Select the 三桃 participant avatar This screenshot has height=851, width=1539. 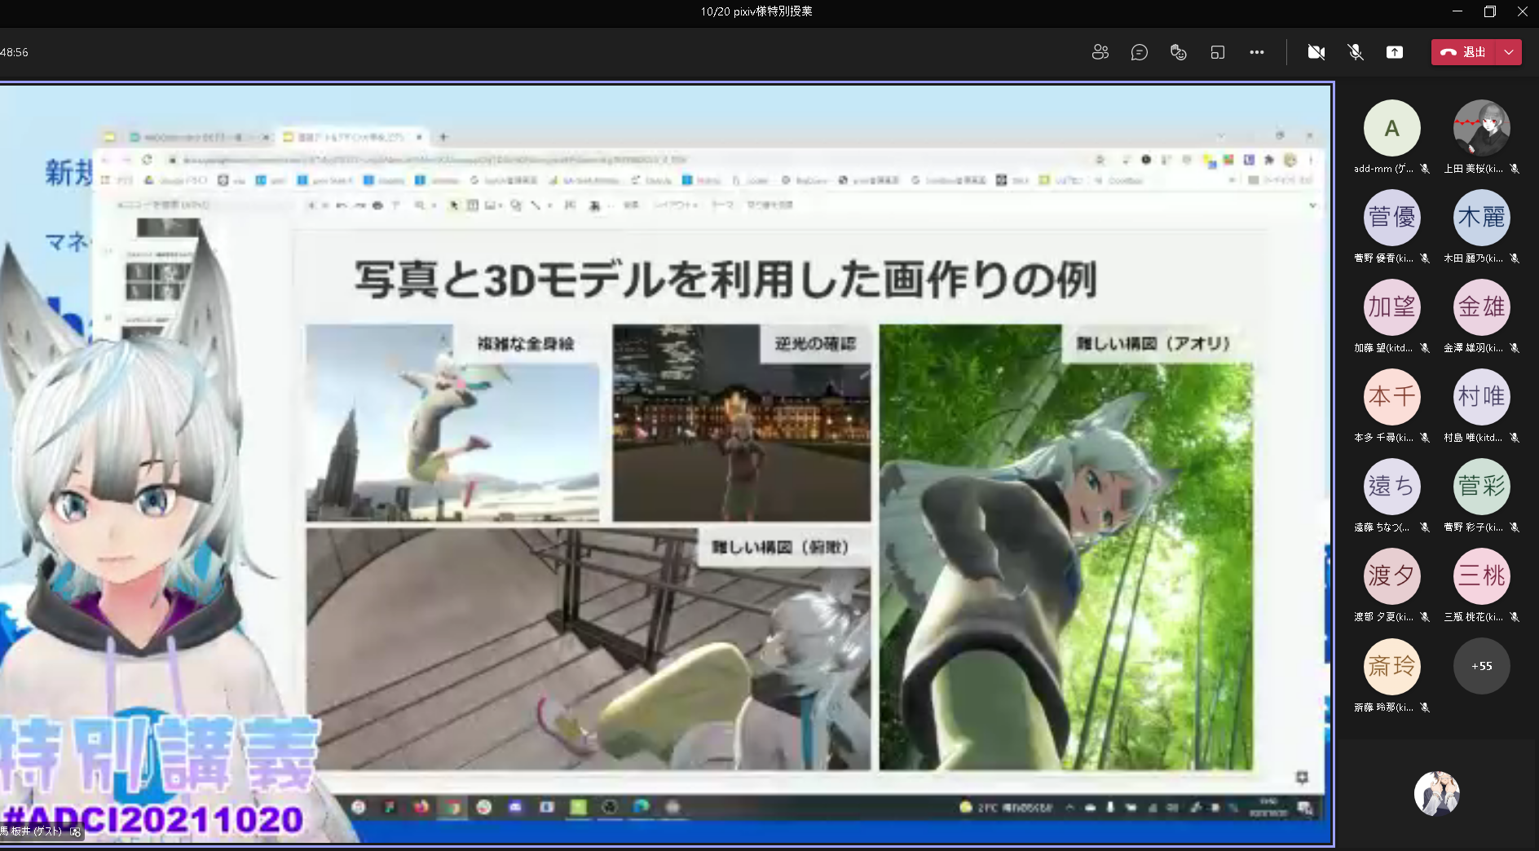(1481, 576)
